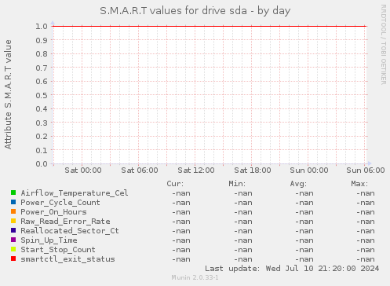Click the Cur: column header
390x286 pixels.
(175, 184)
